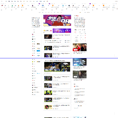Image resolution: width=118 pixels, height=118 pixels.
Task: Click the first orange shield icon in the top scoreboard strip
Action: click(23, 6)
